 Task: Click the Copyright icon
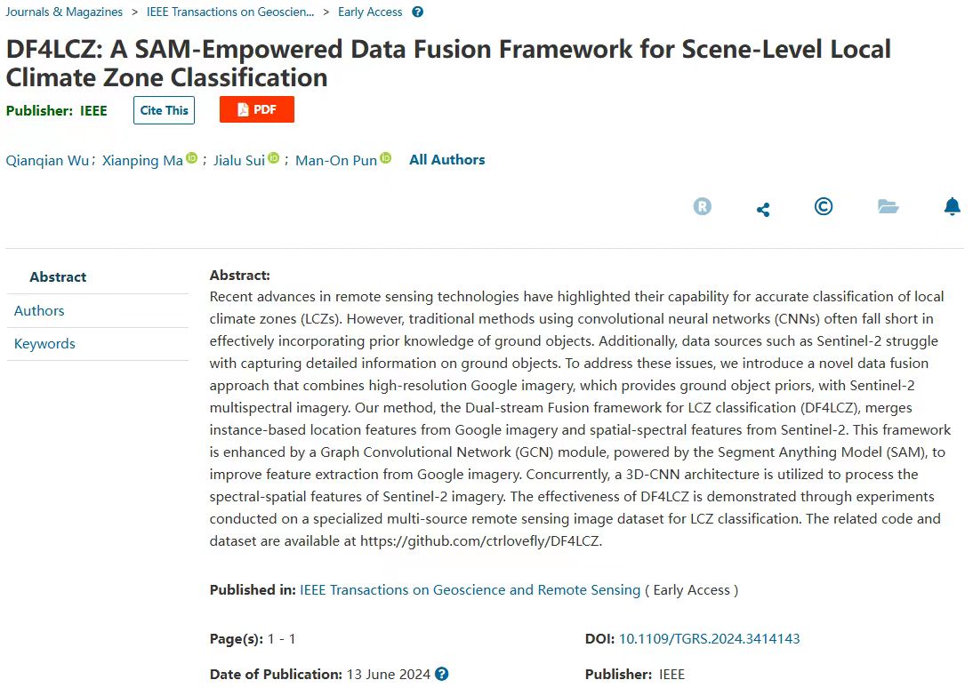[824, 207]
